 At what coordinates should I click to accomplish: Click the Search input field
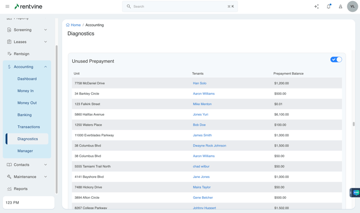point(179,7)
